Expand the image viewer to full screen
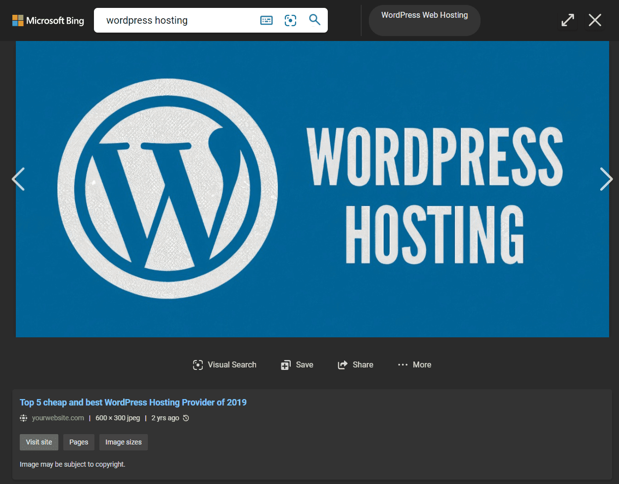Image resolution: width=619 pixels, height=484 pixels. click(x=568, y=20)
